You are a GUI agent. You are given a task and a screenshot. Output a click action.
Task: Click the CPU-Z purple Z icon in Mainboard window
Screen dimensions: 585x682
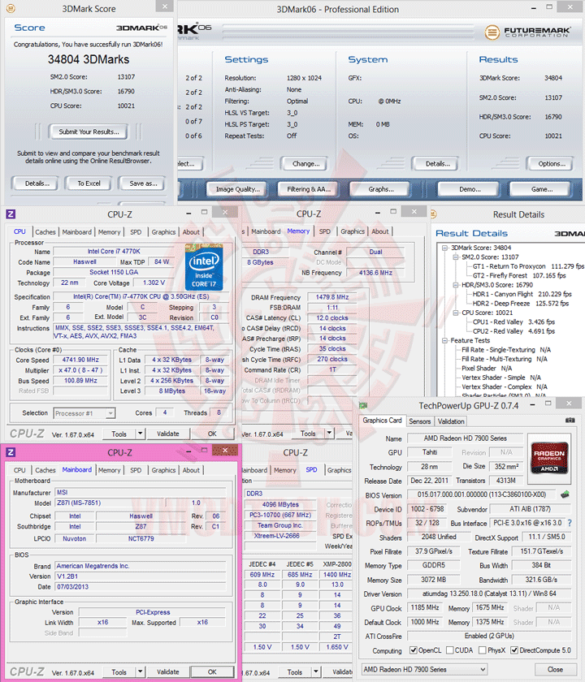(11, 452)
